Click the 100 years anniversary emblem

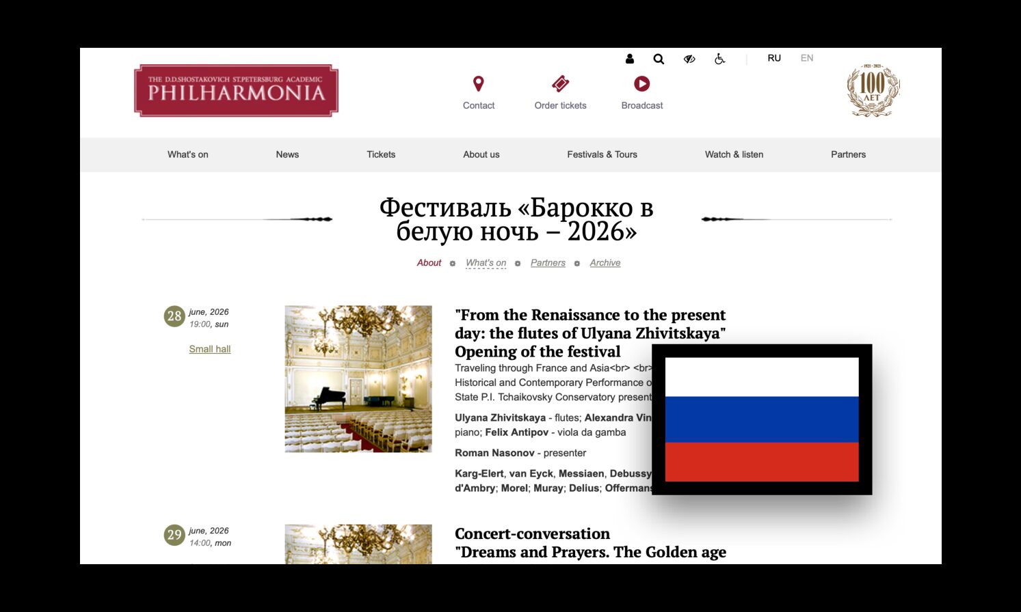pos(873,90)
